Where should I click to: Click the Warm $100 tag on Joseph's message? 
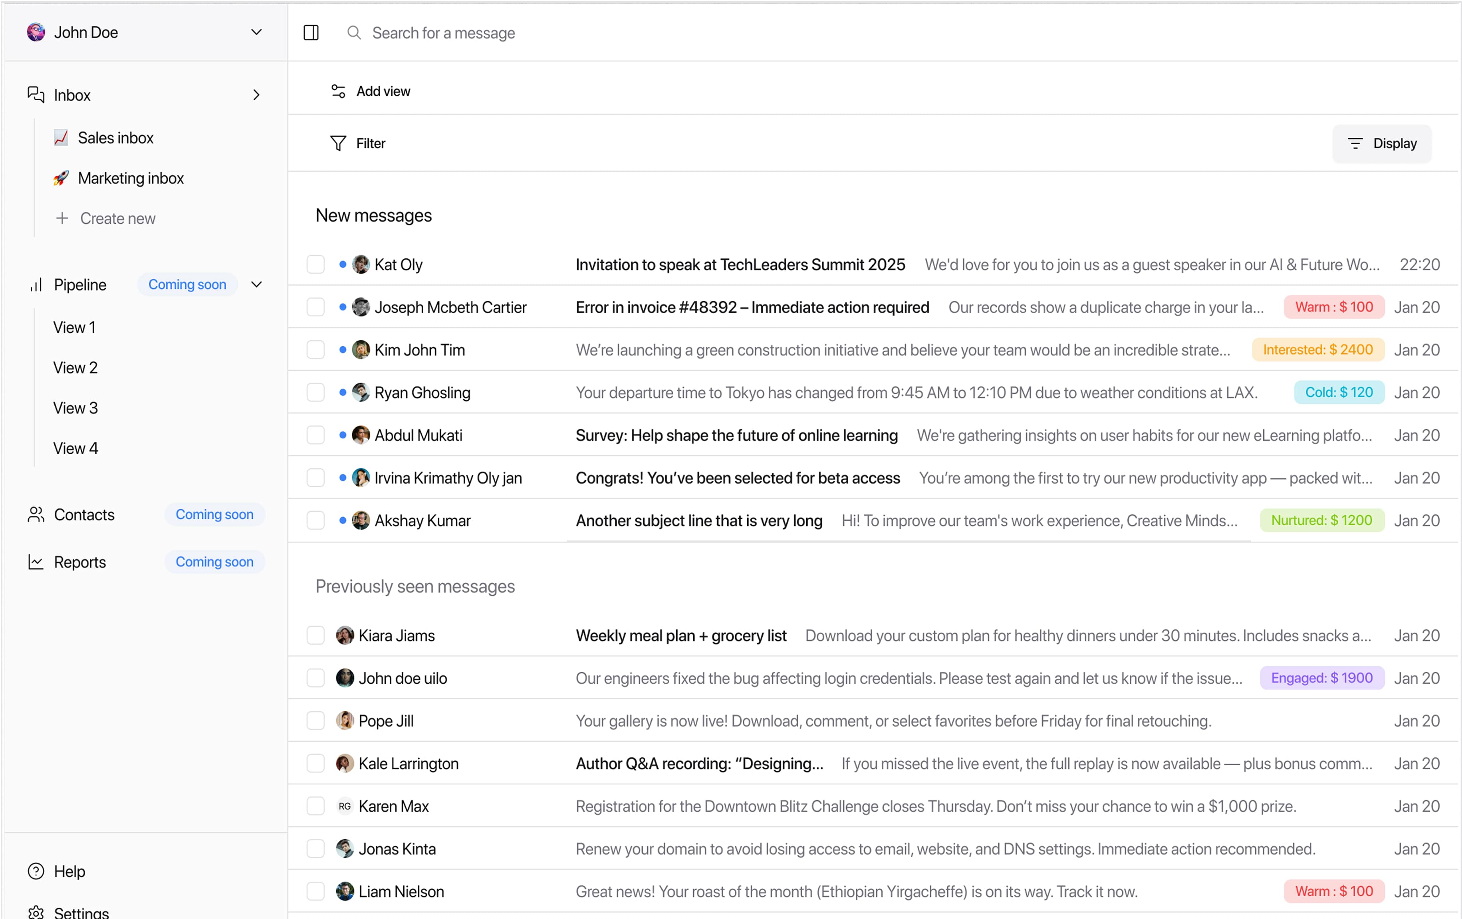pyautogui.click(x=1334, y=308)
